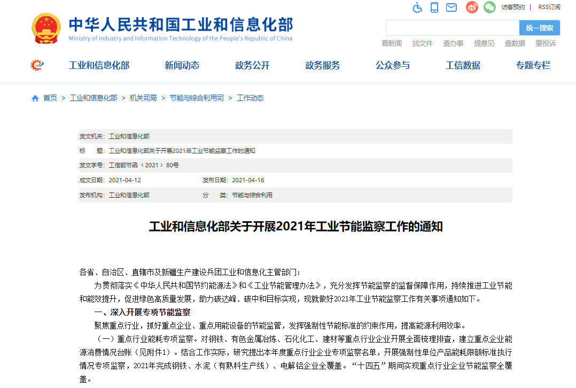Click the publish date 2021-04-16
This screenshot has height=388, width=576.
coord(248,181)
